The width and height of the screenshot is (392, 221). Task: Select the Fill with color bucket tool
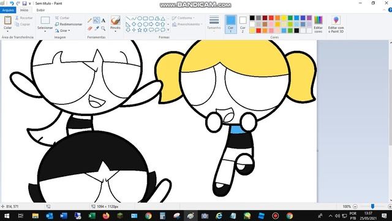96,20
